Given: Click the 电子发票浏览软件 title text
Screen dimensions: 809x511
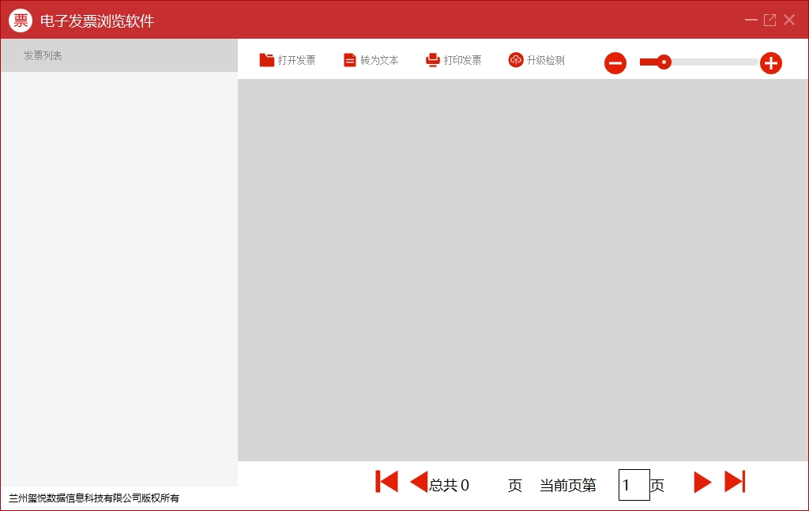Looking at the screenshot, I should point(97,21).
